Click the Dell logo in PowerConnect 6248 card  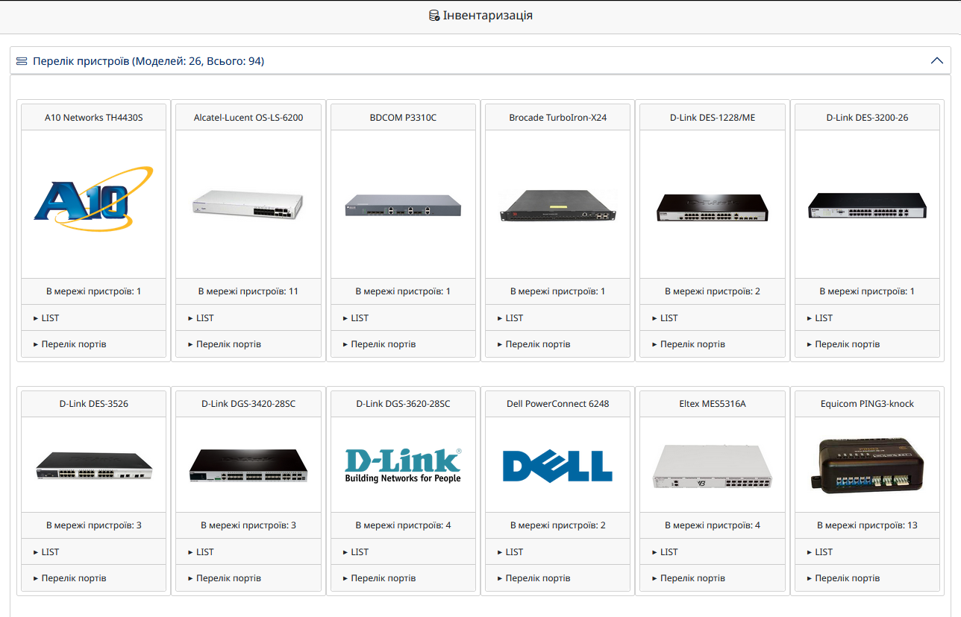(x=557, y=466)
